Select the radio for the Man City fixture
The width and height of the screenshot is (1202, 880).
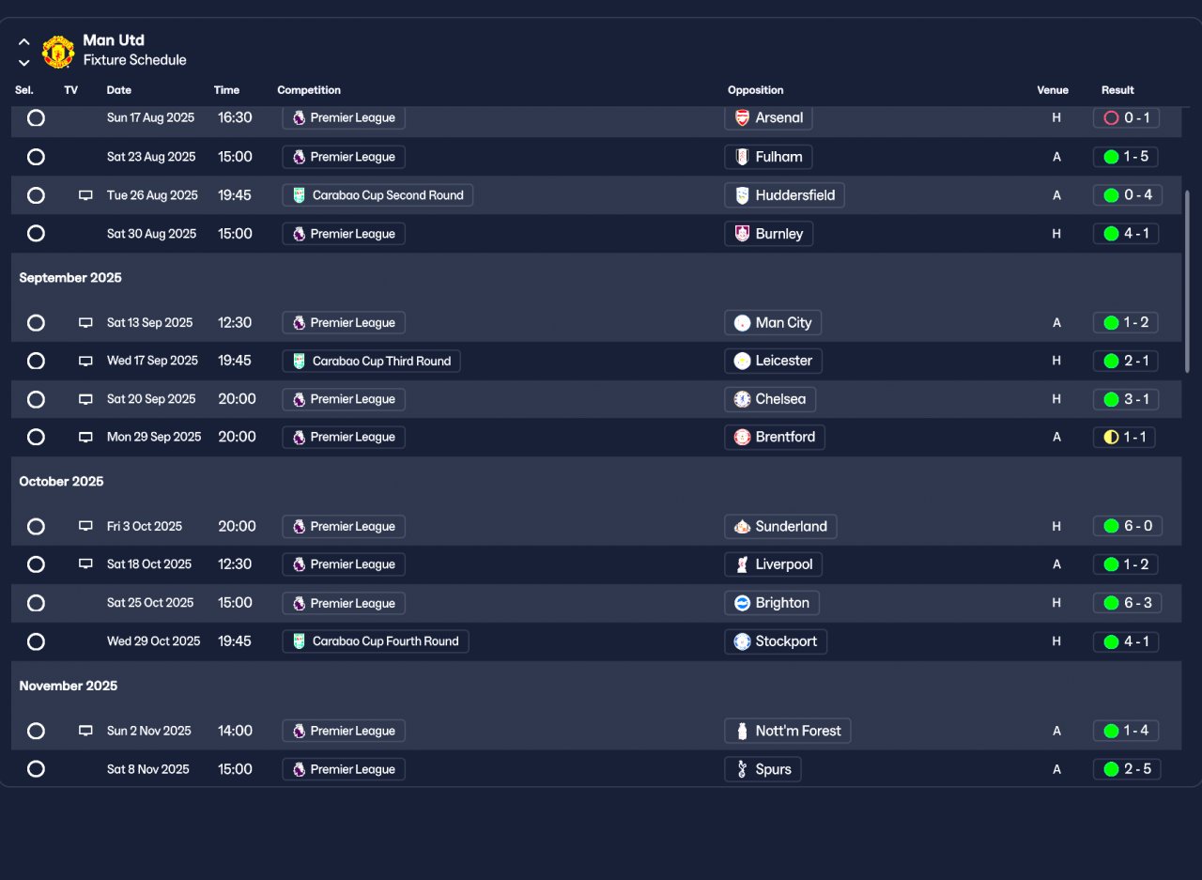(36, 322)
